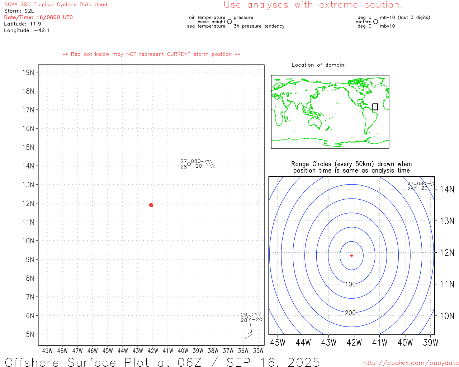This screenshot has width=459, height=367.
Task: Click the 'Range Circles (every 50km)' title
Action: tap(351, 164)
